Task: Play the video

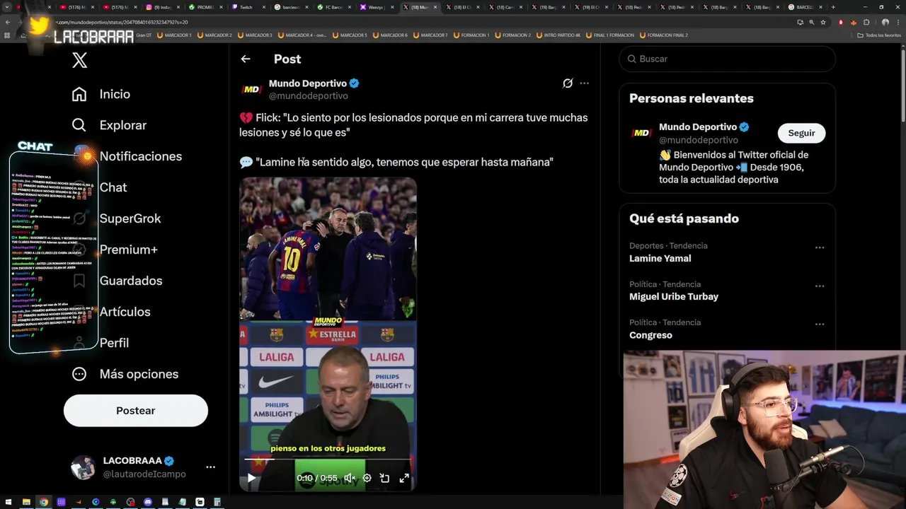Action: (251, 478)
